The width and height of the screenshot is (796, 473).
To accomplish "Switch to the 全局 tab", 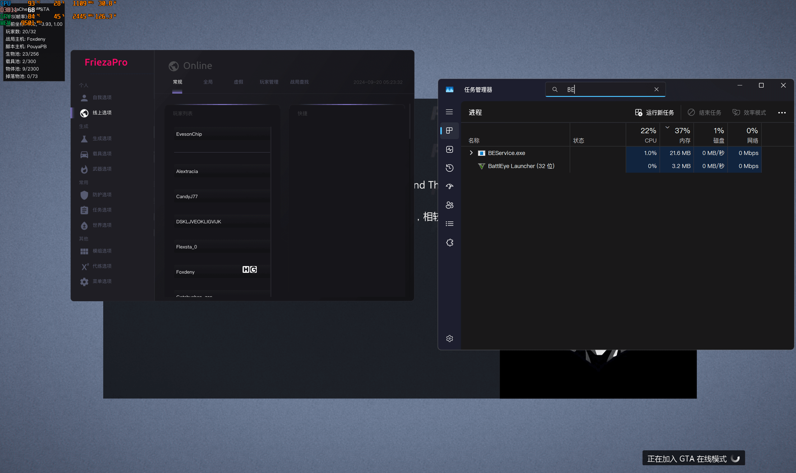I will coord(208,82).
